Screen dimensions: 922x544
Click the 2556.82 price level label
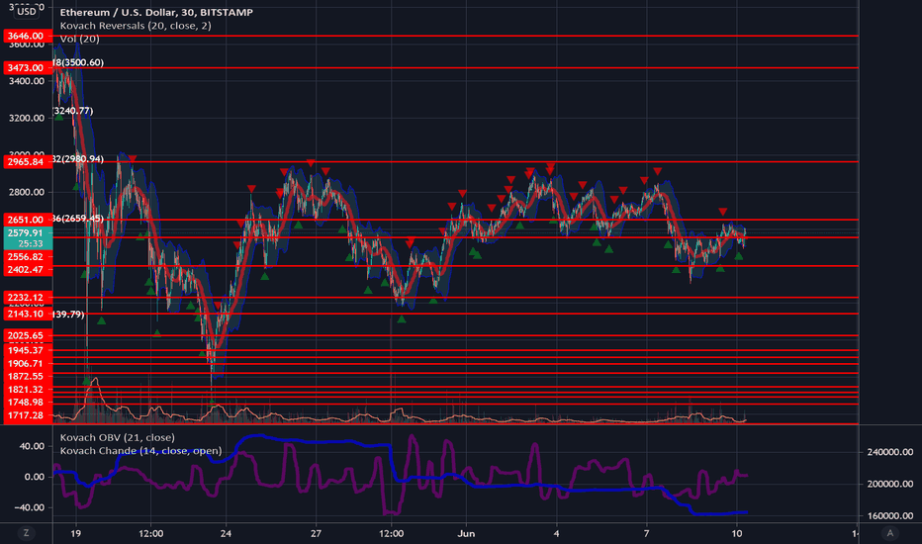pos(28,256)
